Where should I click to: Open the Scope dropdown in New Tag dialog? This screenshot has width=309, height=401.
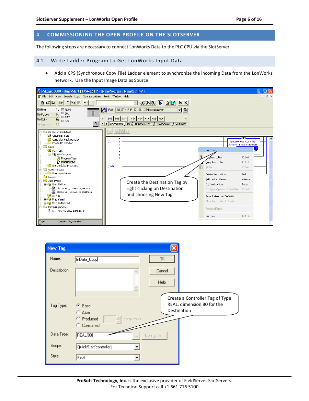[137, 347]
